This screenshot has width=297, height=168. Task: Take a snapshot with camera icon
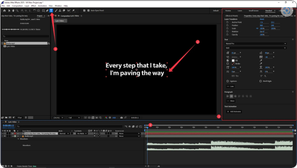tap(121, 118)
